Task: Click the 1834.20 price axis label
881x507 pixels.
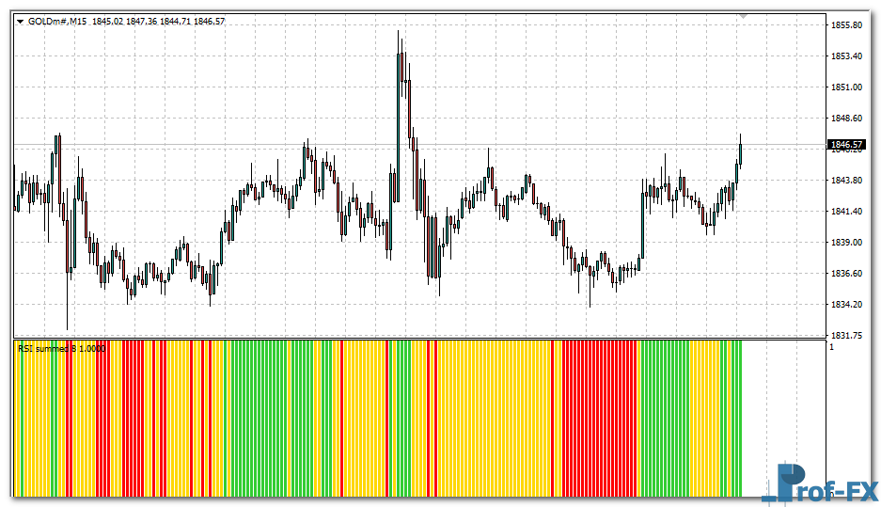Action: [x=846, y=305]
